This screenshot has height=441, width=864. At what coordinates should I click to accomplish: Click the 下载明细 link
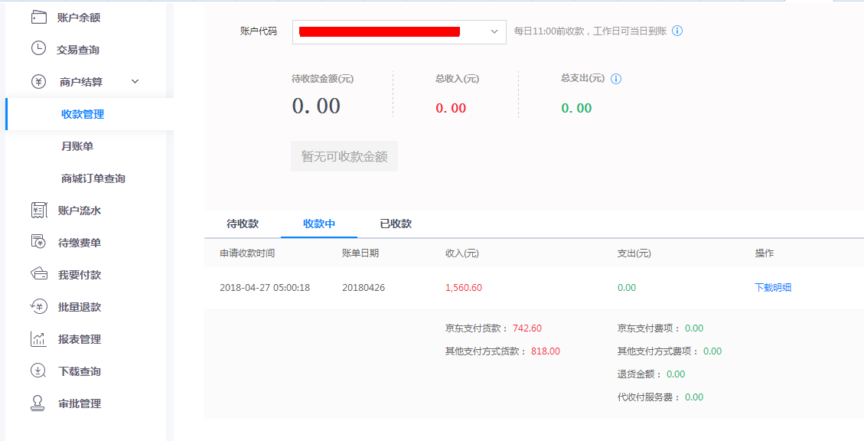[773, 288]
